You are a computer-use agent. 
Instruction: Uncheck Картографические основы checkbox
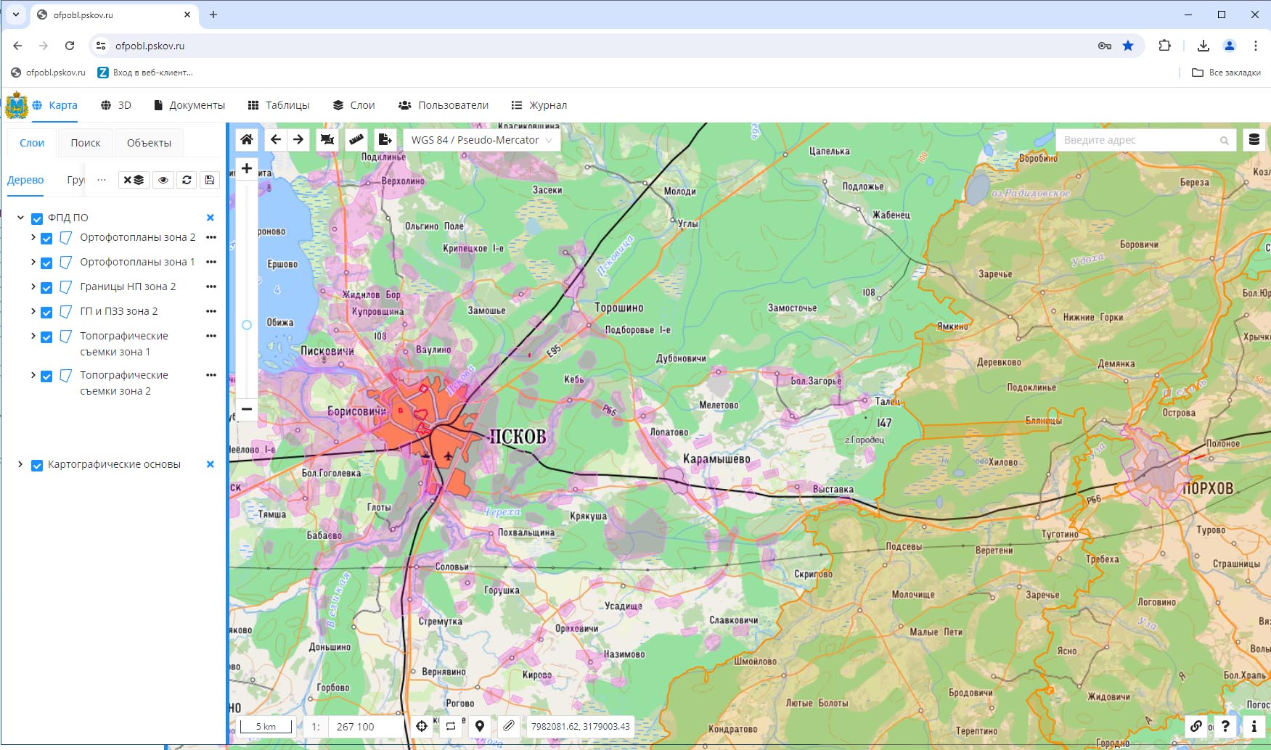37,466
